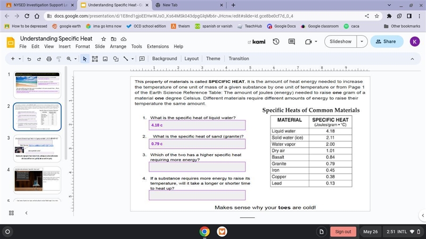Open comment history speech bubble icon
The width and height of the screenshot is (426, 239).
pos(291,41)
